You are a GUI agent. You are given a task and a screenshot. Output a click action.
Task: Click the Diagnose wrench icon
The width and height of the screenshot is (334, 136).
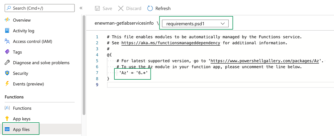click(7, 62)
